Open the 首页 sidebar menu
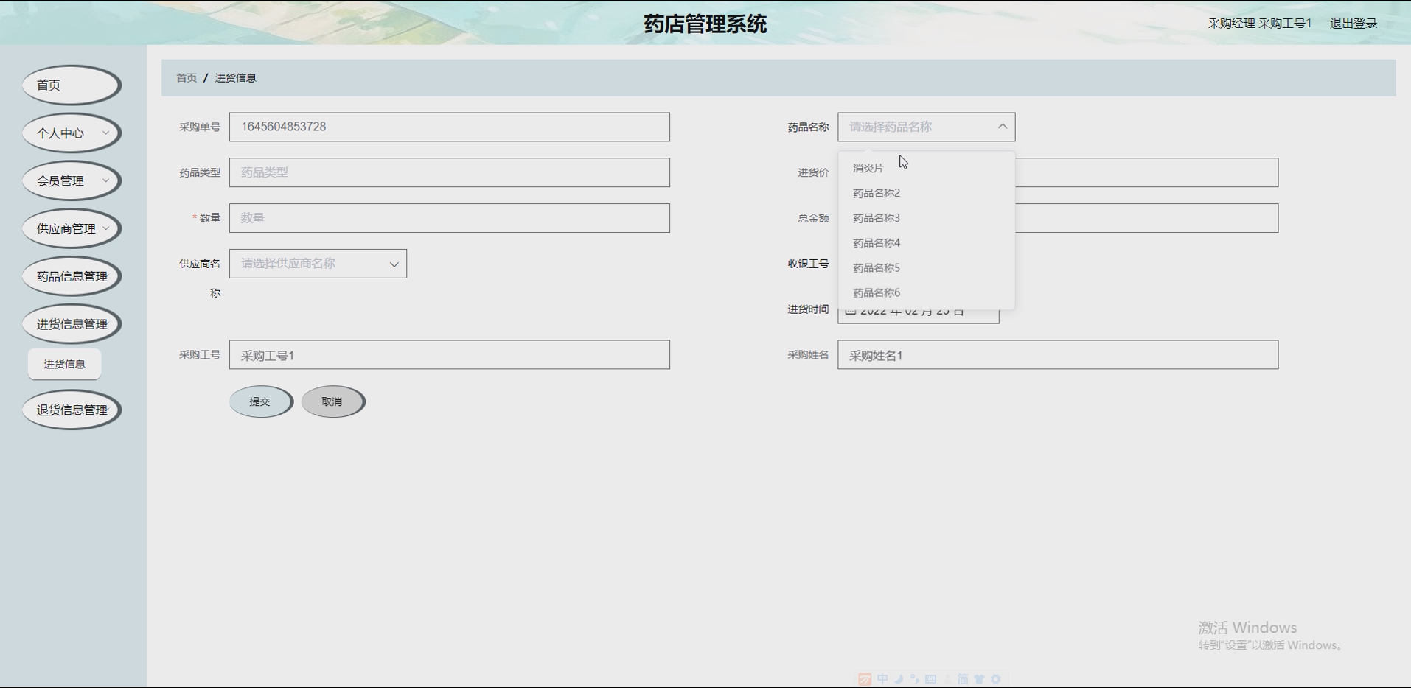Screen dimensions: 1411x688 point(72,85)
